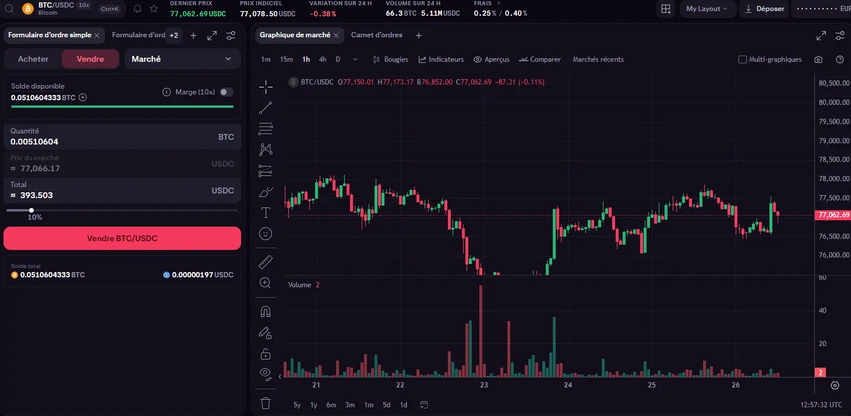Select the zoom-in magnifier tool
Image resolution: width=851 pixels, height=416 pixels.
click(x=266, y=283)
